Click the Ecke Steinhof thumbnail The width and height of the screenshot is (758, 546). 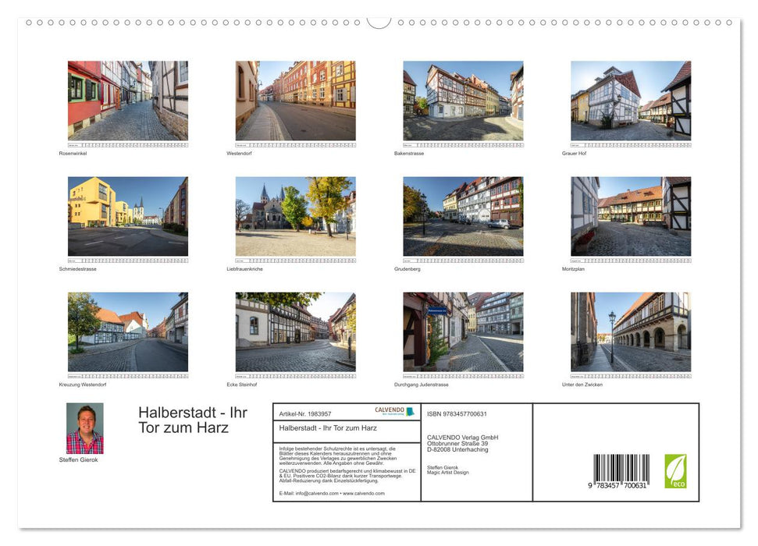[295, 332]
